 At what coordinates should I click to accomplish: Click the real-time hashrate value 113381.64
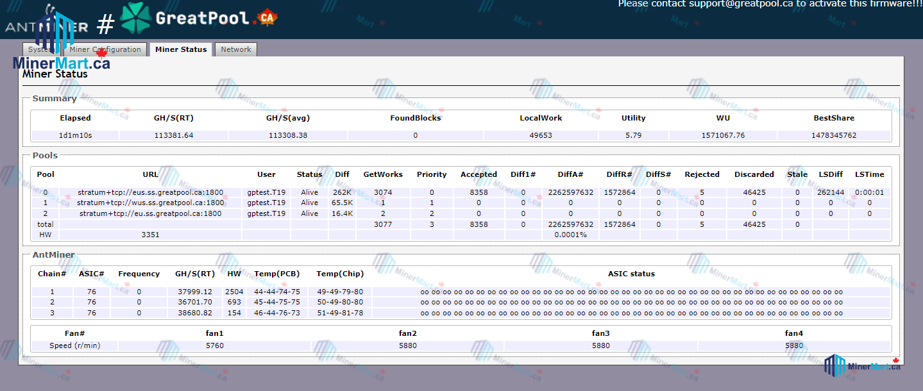pos(174,136)
